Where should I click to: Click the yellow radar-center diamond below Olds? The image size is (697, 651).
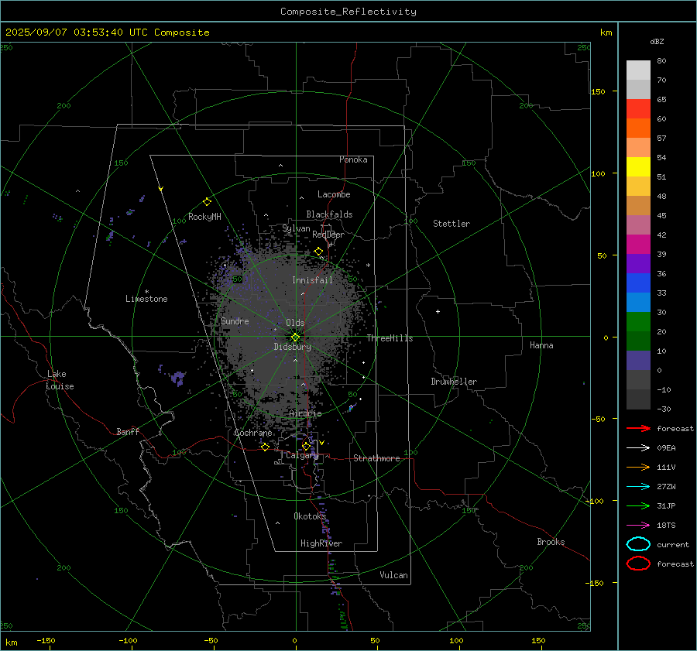tap(295, 337)
